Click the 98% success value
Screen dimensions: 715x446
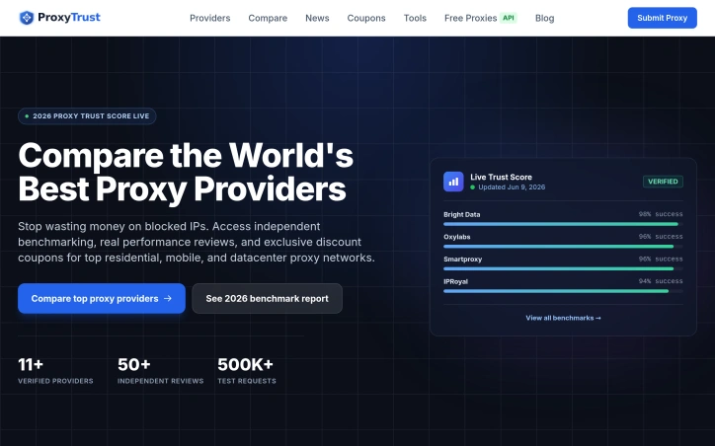click(661, 214)
